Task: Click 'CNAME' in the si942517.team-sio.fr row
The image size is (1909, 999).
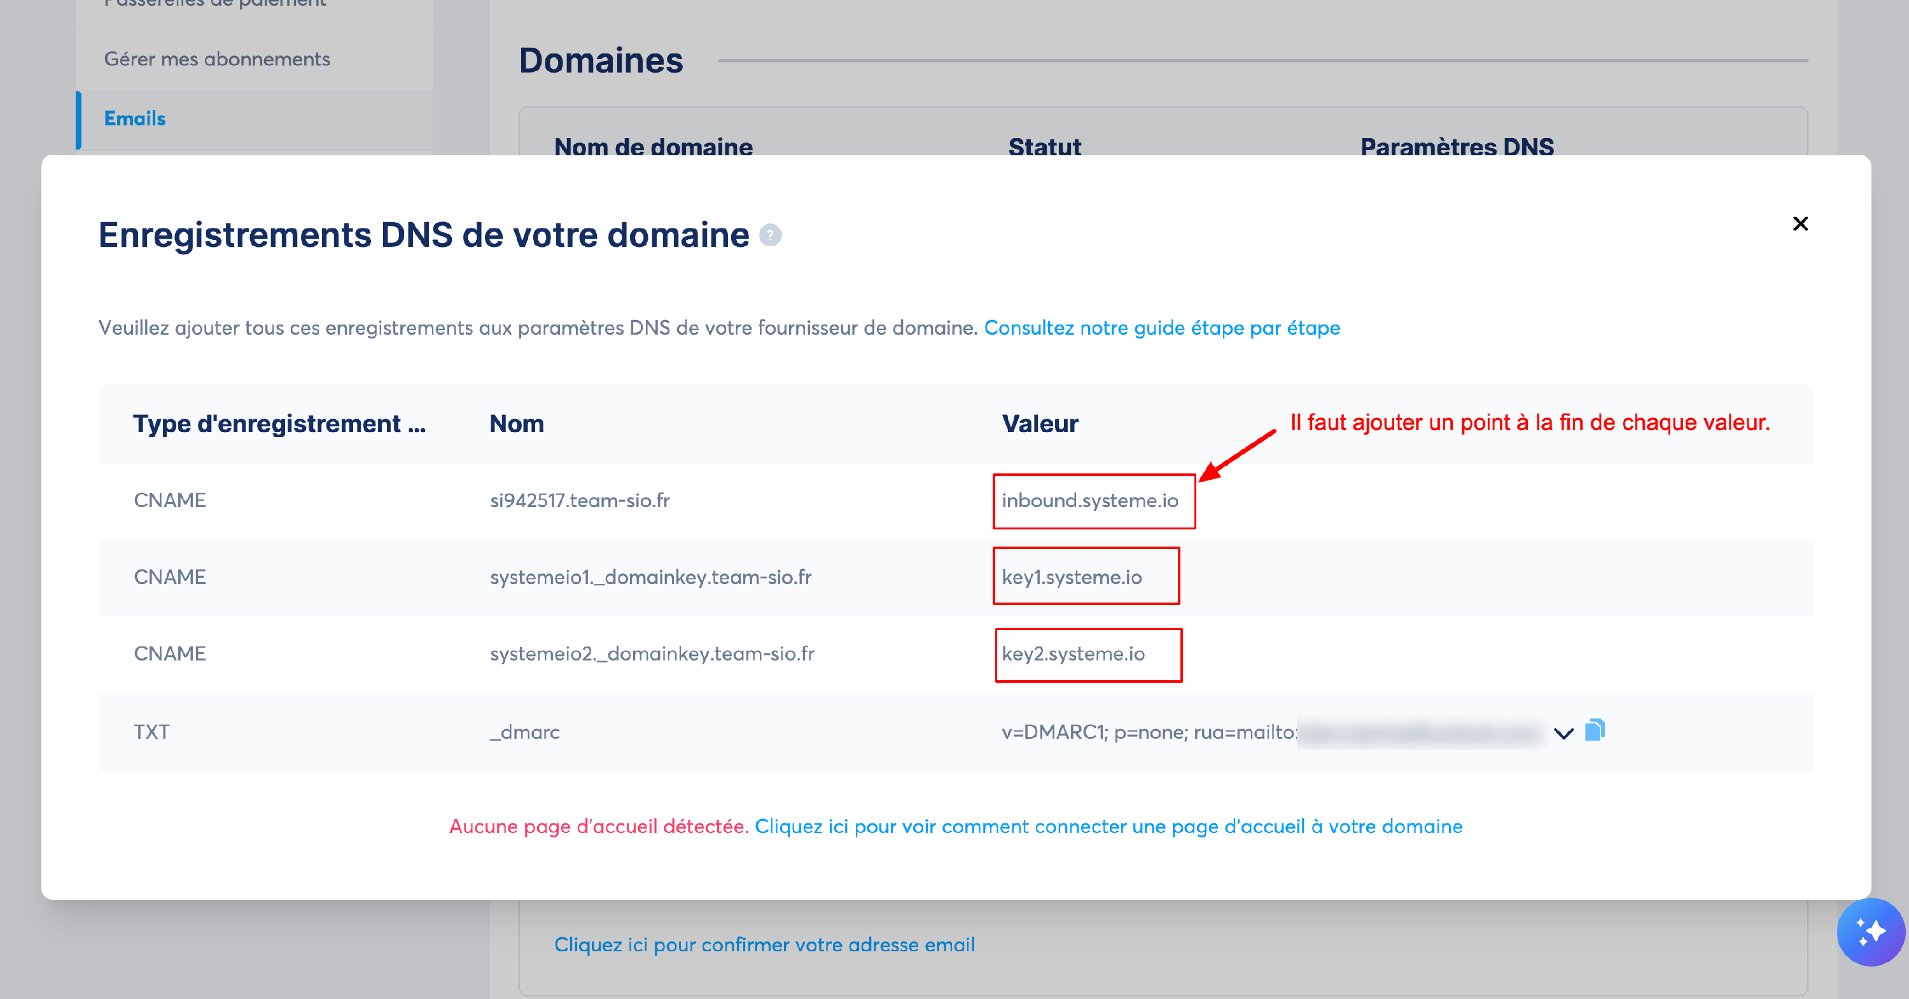Action: [x=170, y=501]
